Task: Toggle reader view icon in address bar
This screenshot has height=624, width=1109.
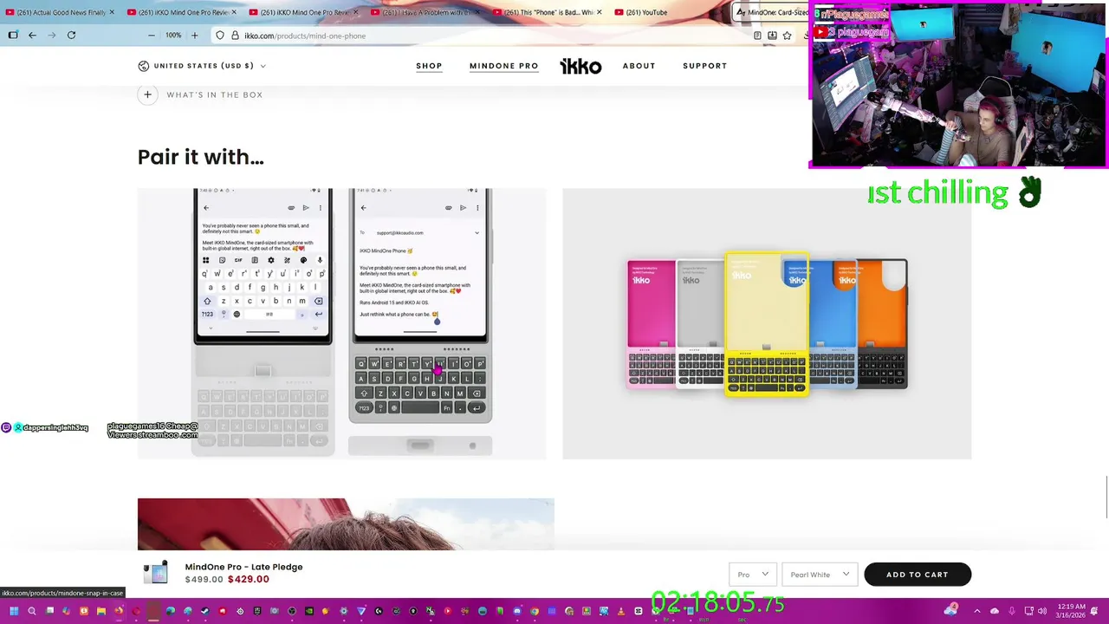Action: click(757, 36)
